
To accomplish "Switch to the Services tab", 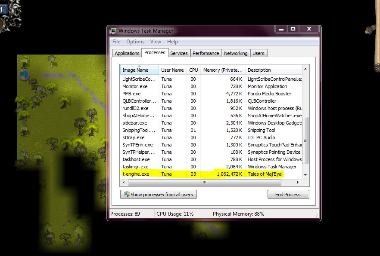I will coord(179,53).
